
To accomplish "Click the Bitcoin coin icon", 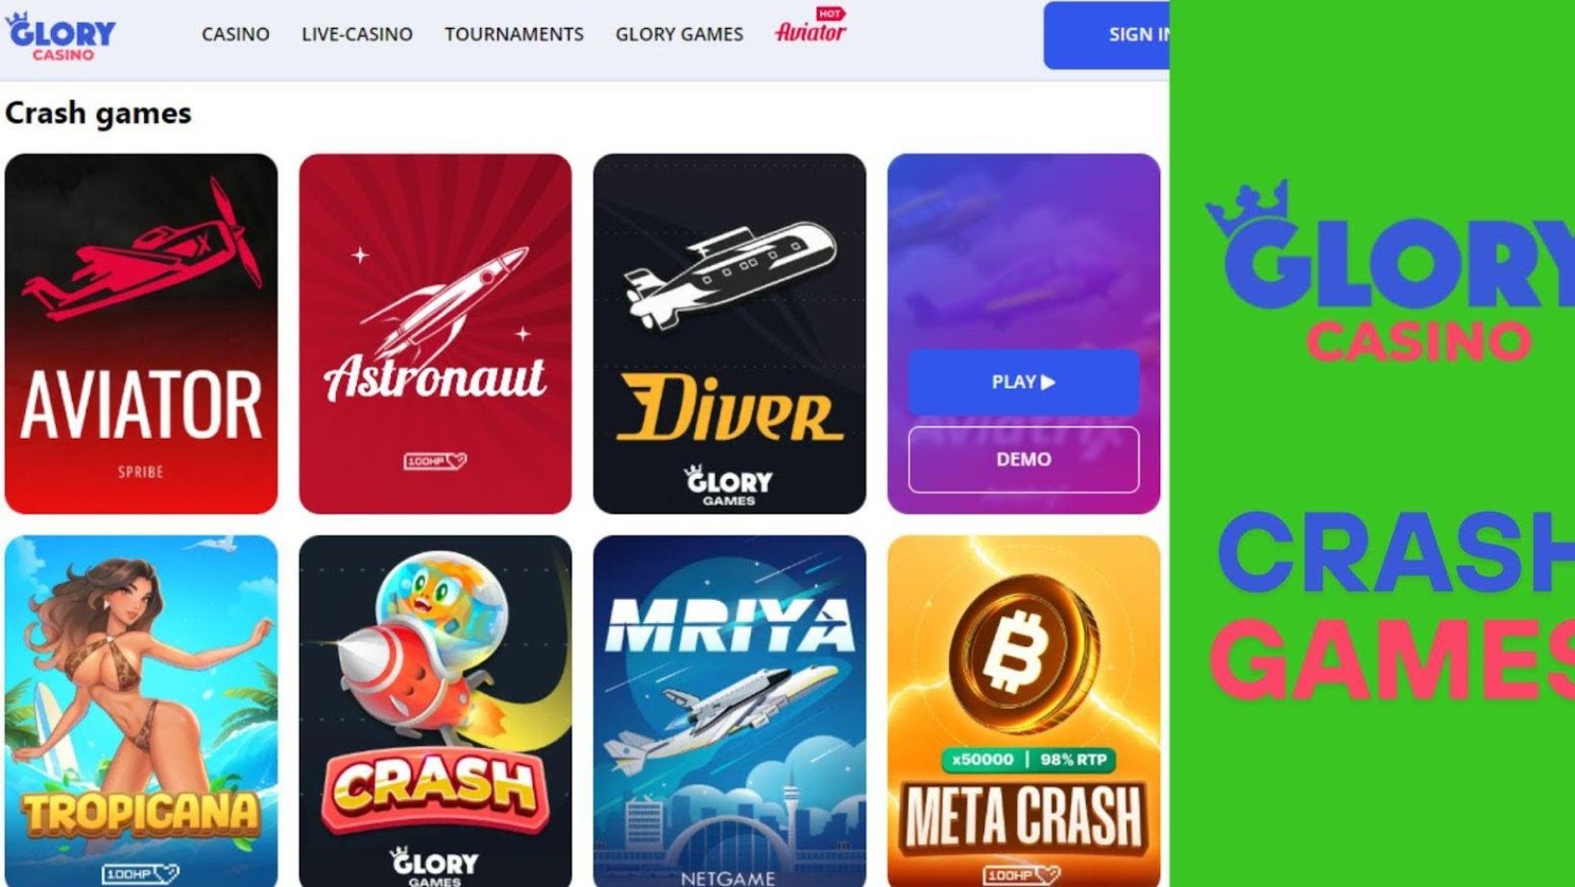I will point(1022,653).
